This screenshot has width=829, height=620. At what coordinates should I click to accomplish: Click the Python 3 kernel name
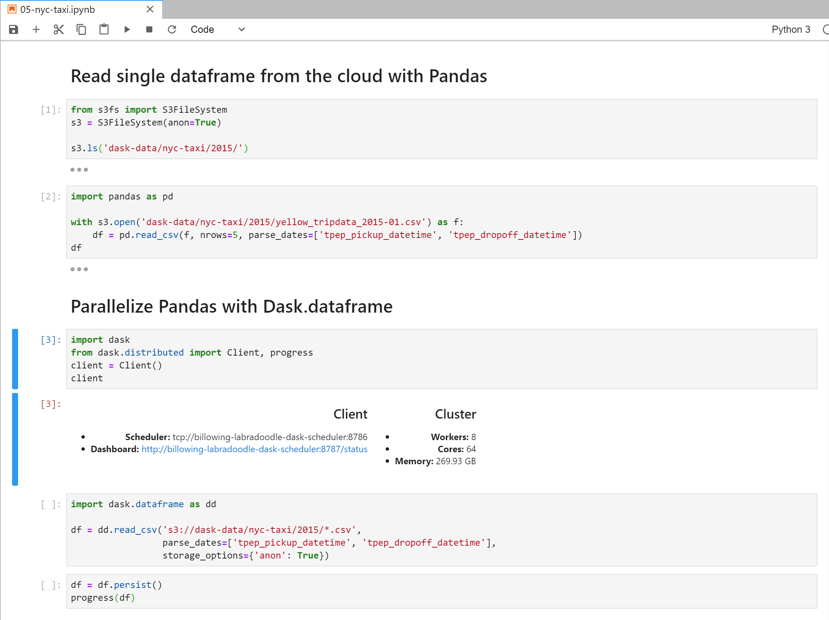[x=791, y=29]
